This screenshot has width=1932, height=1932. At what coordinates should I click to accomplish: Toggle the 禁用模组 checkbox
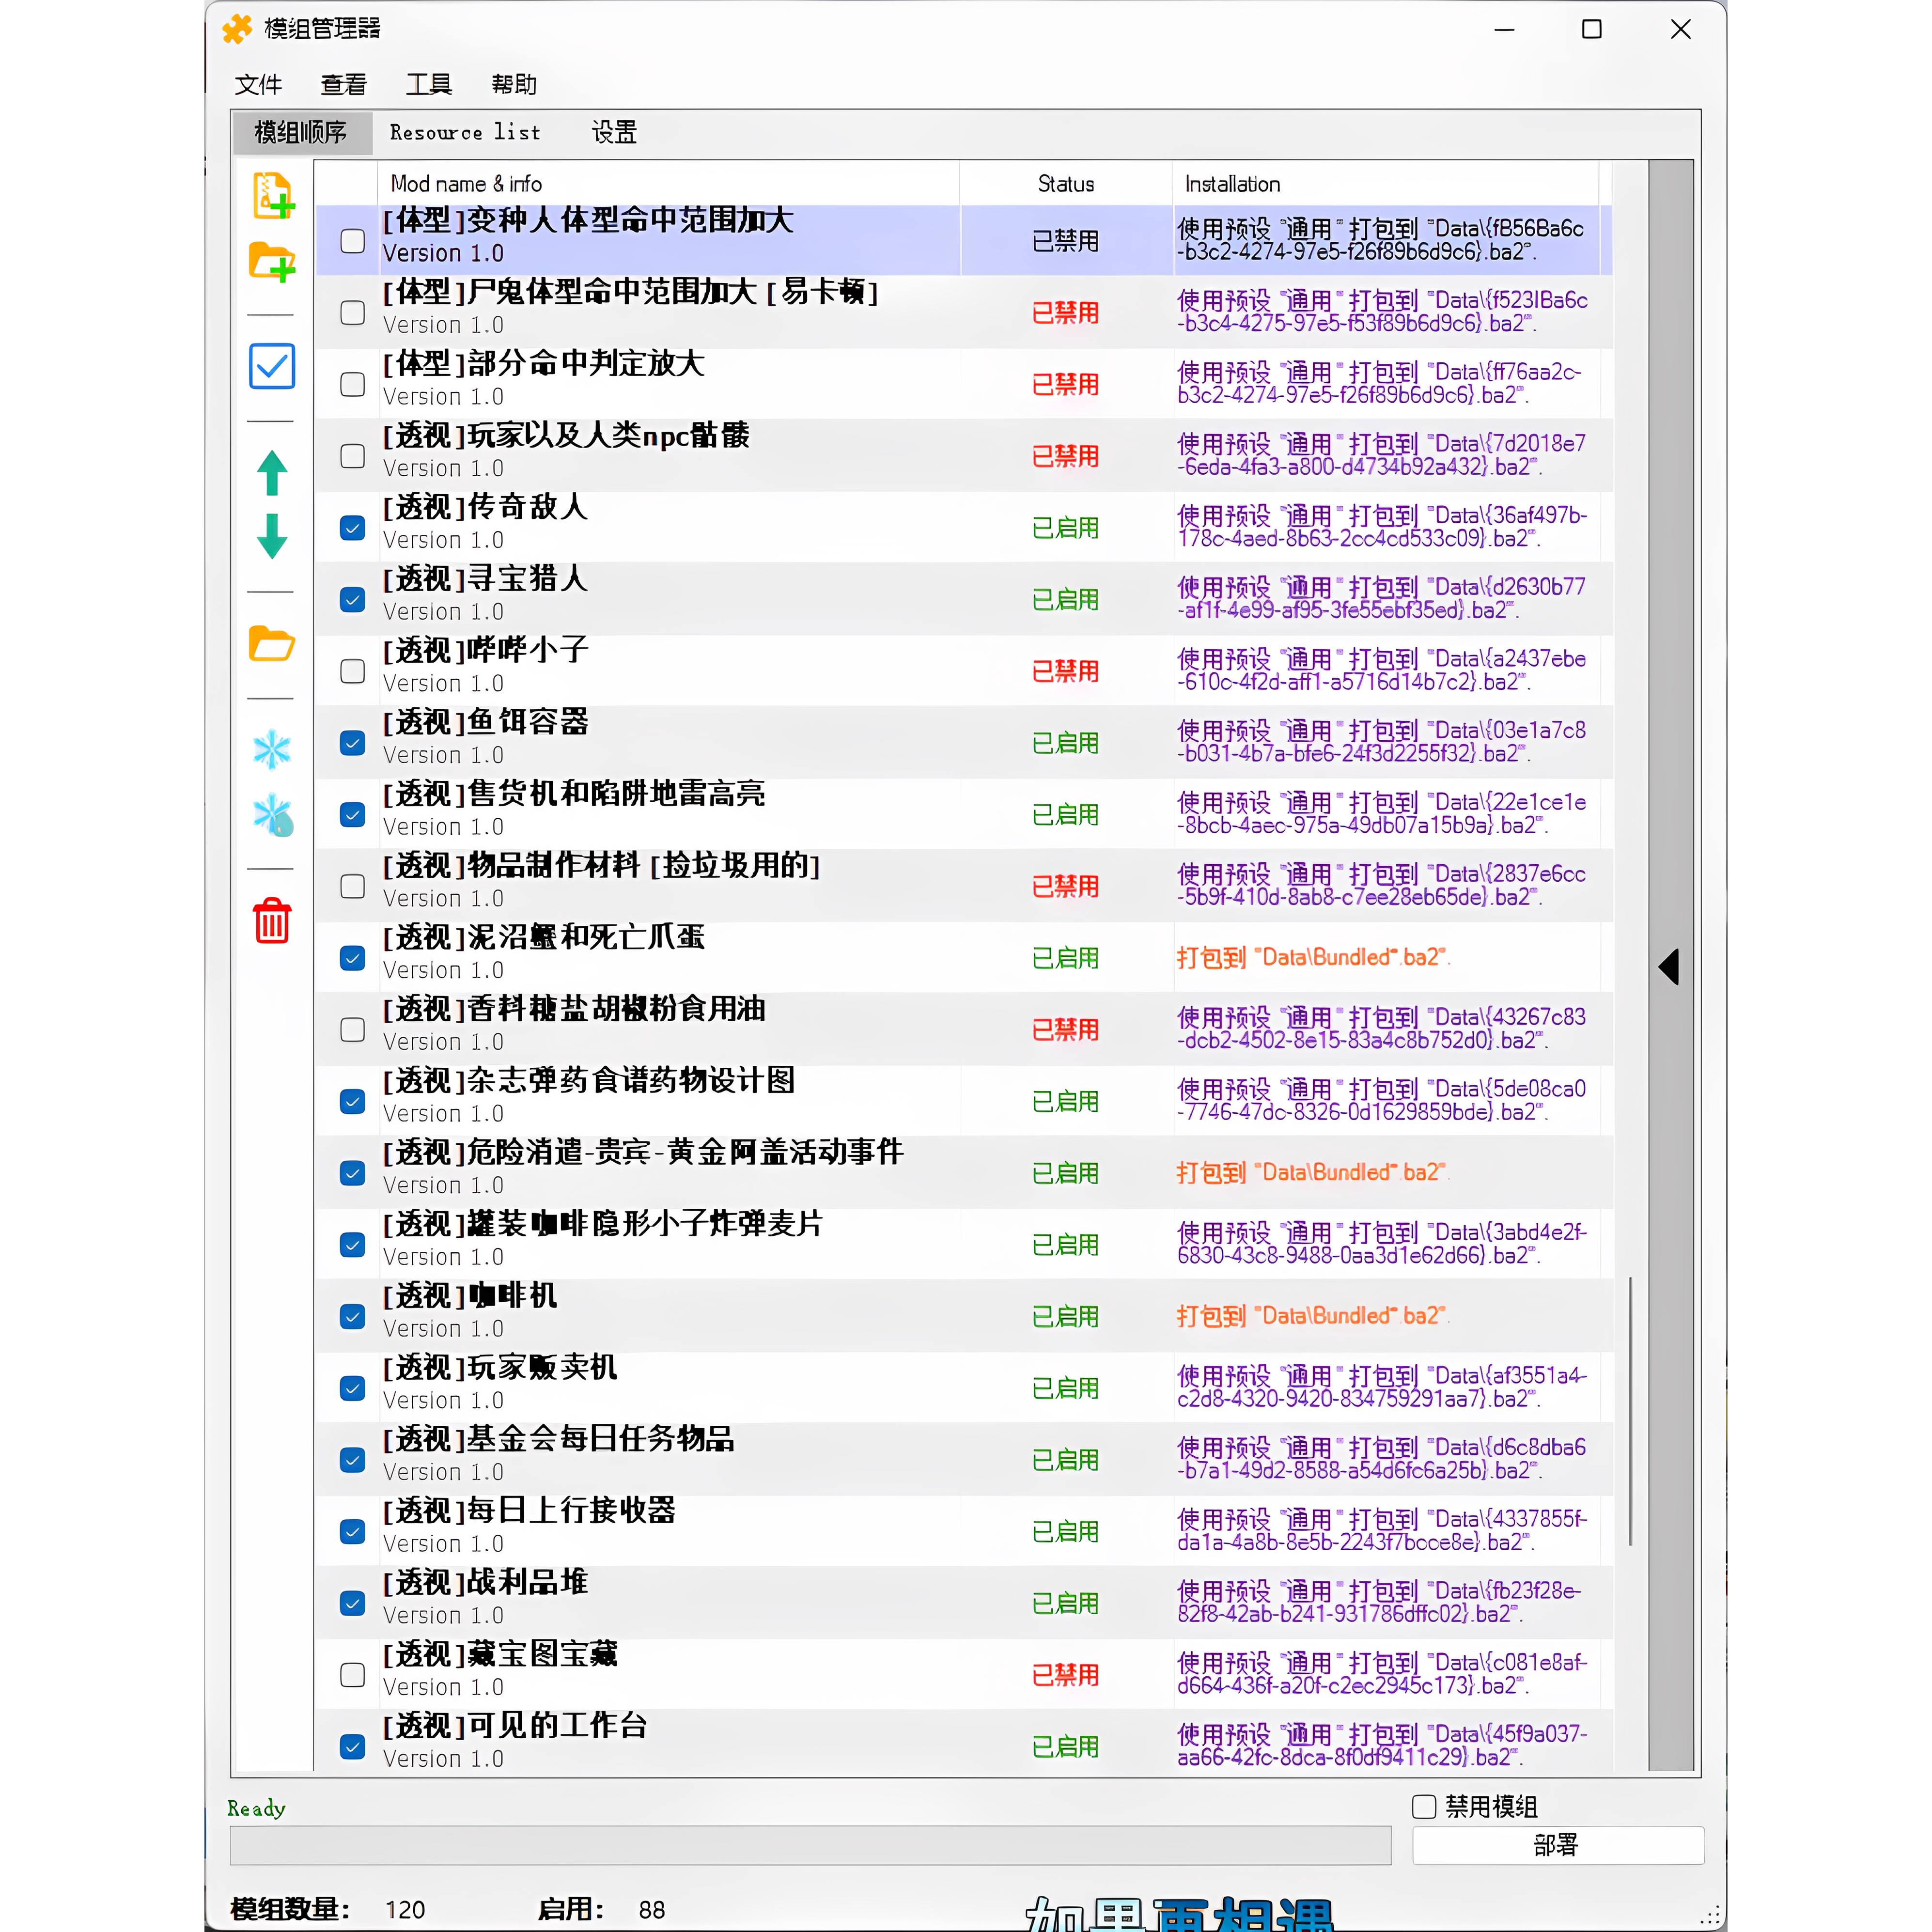1424,1806
